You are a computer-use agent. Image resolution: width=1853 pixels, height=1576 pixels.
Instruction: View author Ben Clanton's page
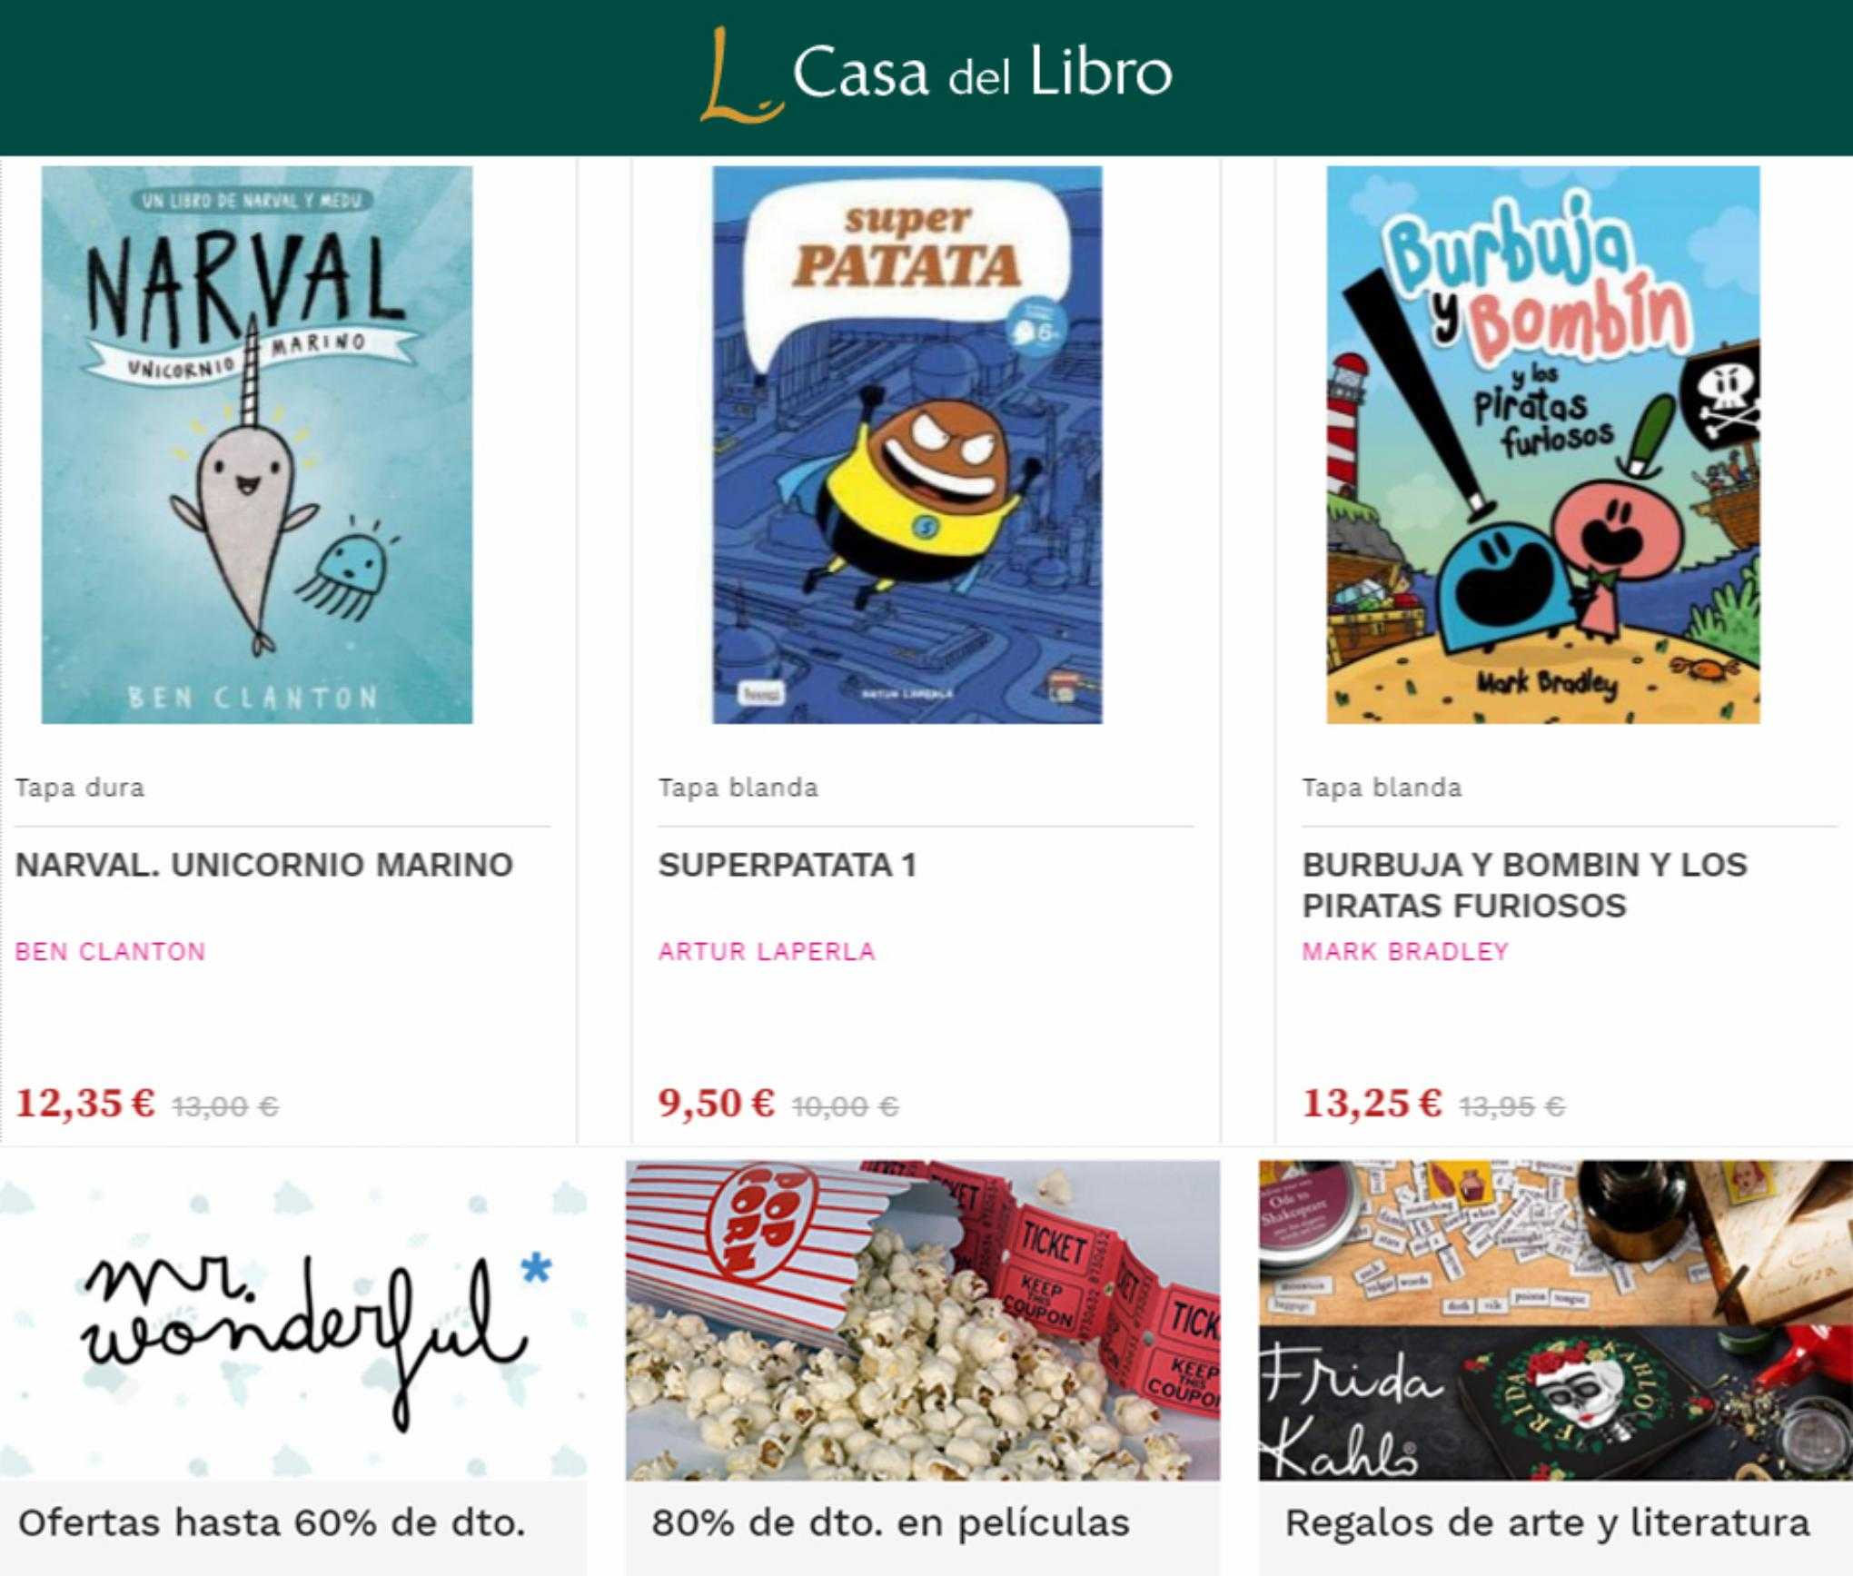(111, 951)
